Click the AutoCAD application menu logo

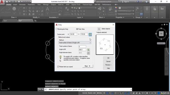[x=2, y=2]
